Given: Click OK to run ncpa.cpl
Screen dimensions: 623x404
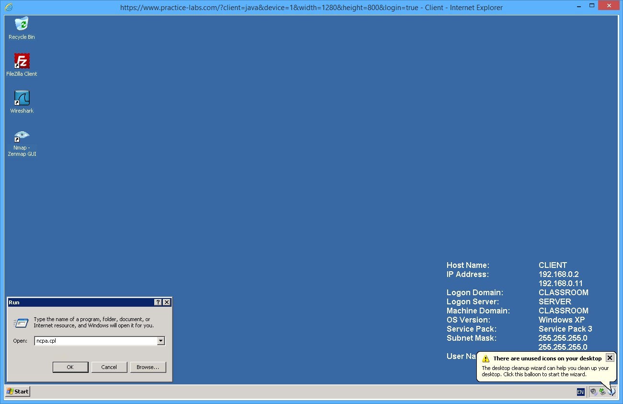Looking at the screenshot, I should (x=70, y=367).
